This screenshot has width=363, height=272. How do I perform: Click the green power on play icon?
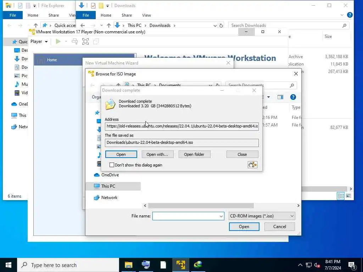58,42
